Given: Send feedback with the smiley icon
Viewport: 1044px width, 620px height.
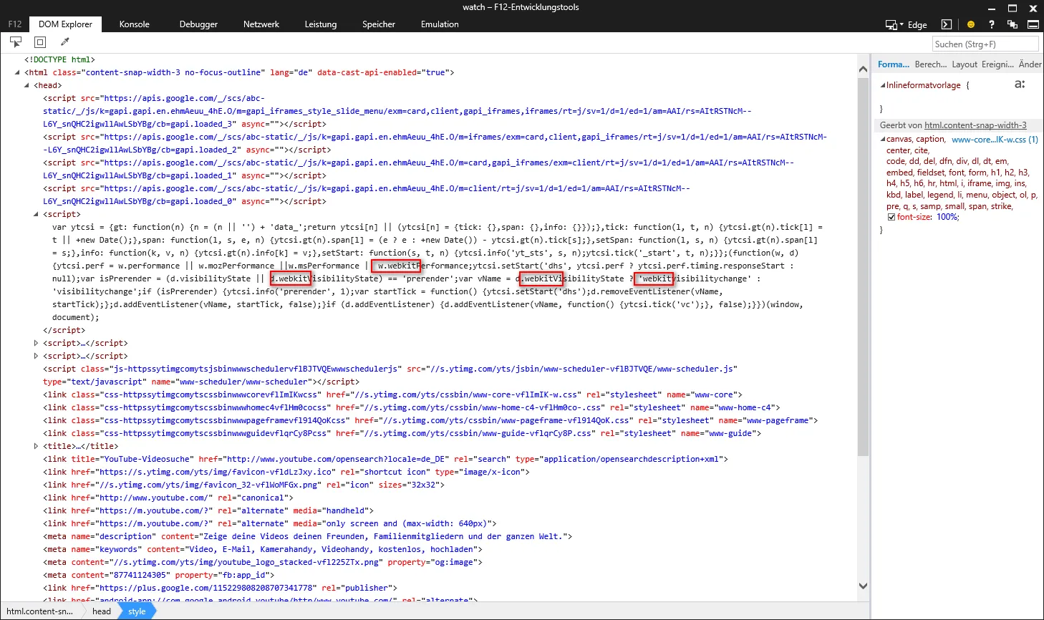Looking at the screenshot, I should [x=971, y=24].
